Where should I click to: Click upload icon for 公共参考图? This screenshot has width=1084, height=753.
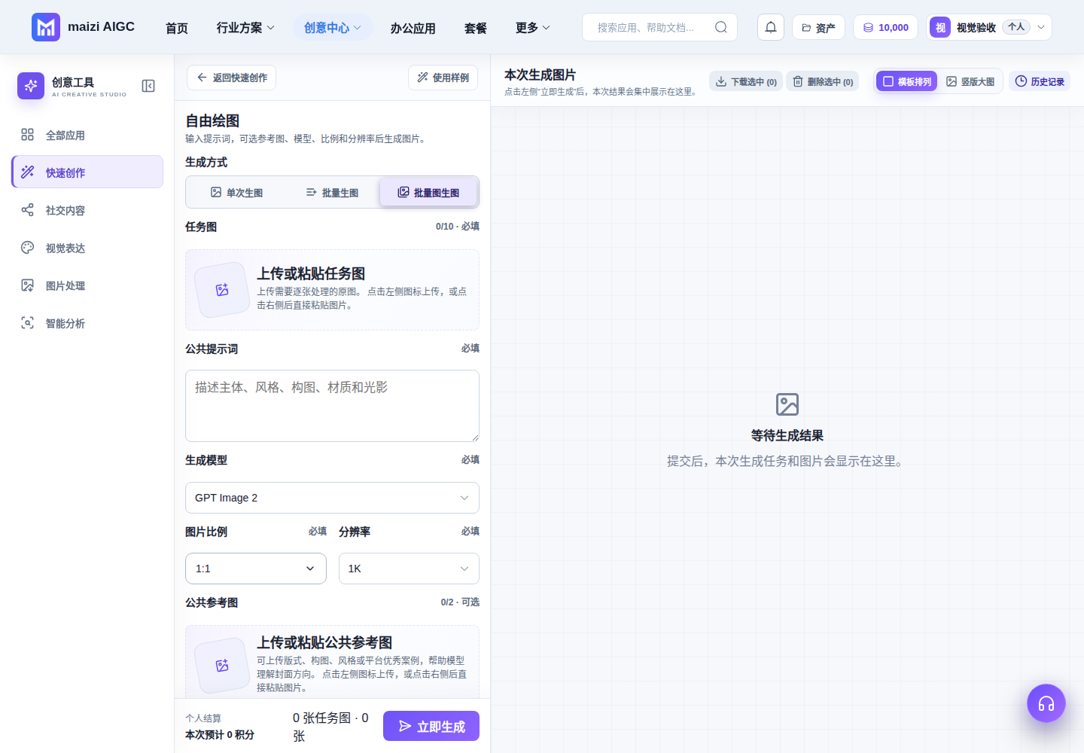click(x=222, y=666)
